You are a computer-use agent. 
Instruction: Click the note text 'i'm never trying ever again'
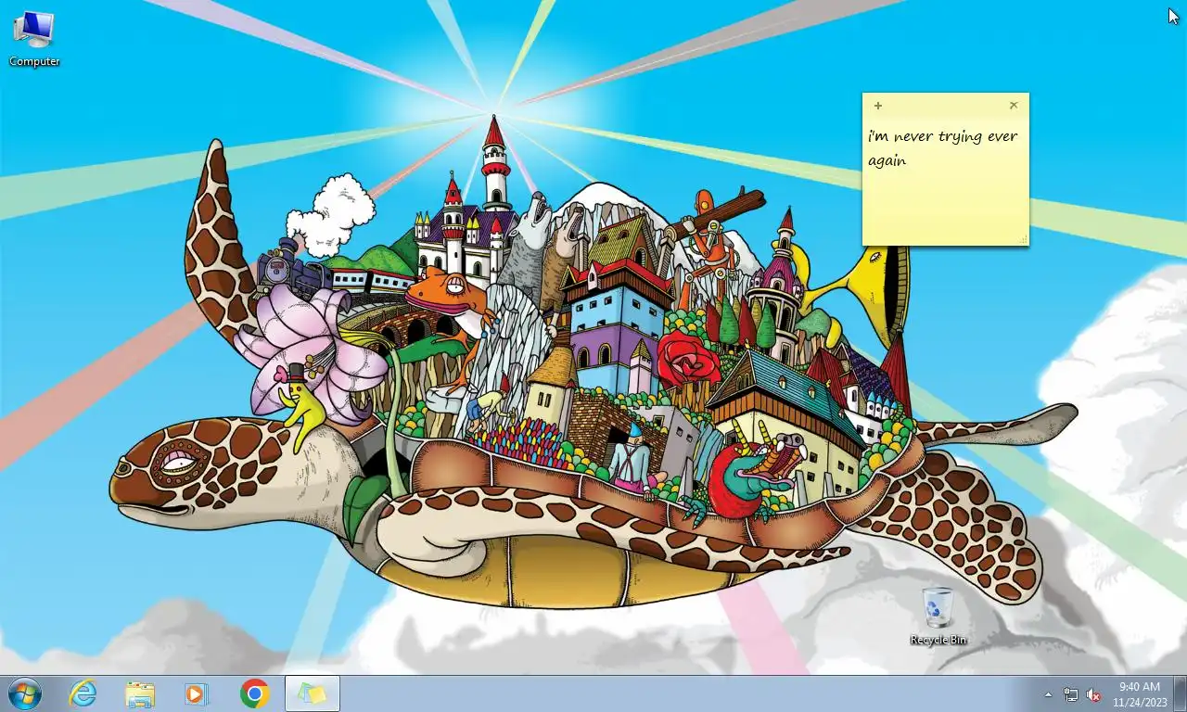pos(943,147)
